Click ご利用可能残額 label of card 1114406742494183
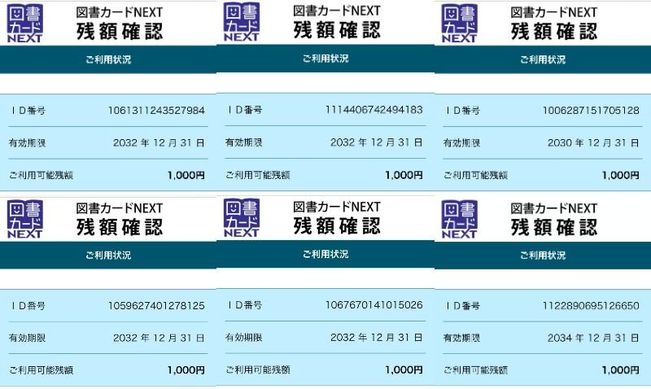651x389 pixels. (x=258, y=175)
